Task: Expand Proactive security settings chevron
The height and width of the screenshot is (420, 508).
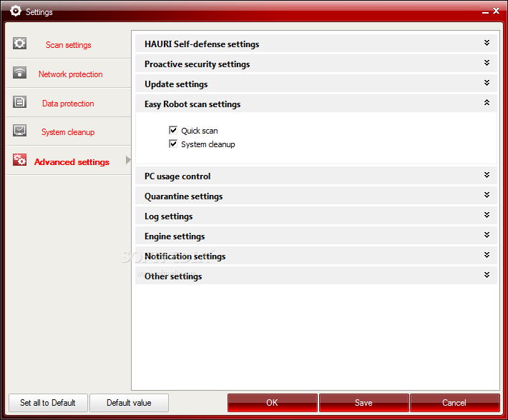Action: click(x=487, y=63)
